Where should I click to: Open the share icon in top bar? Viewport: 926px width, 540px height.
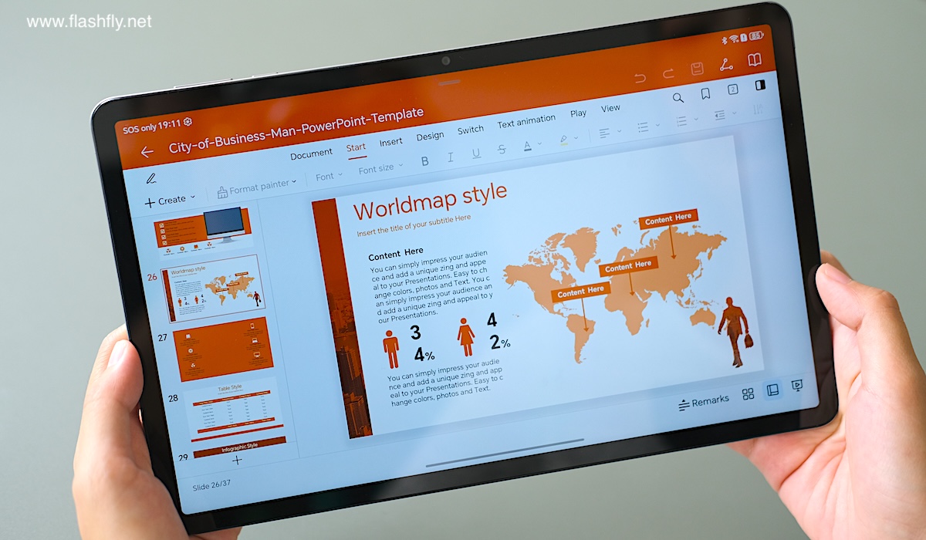(725, 65)
